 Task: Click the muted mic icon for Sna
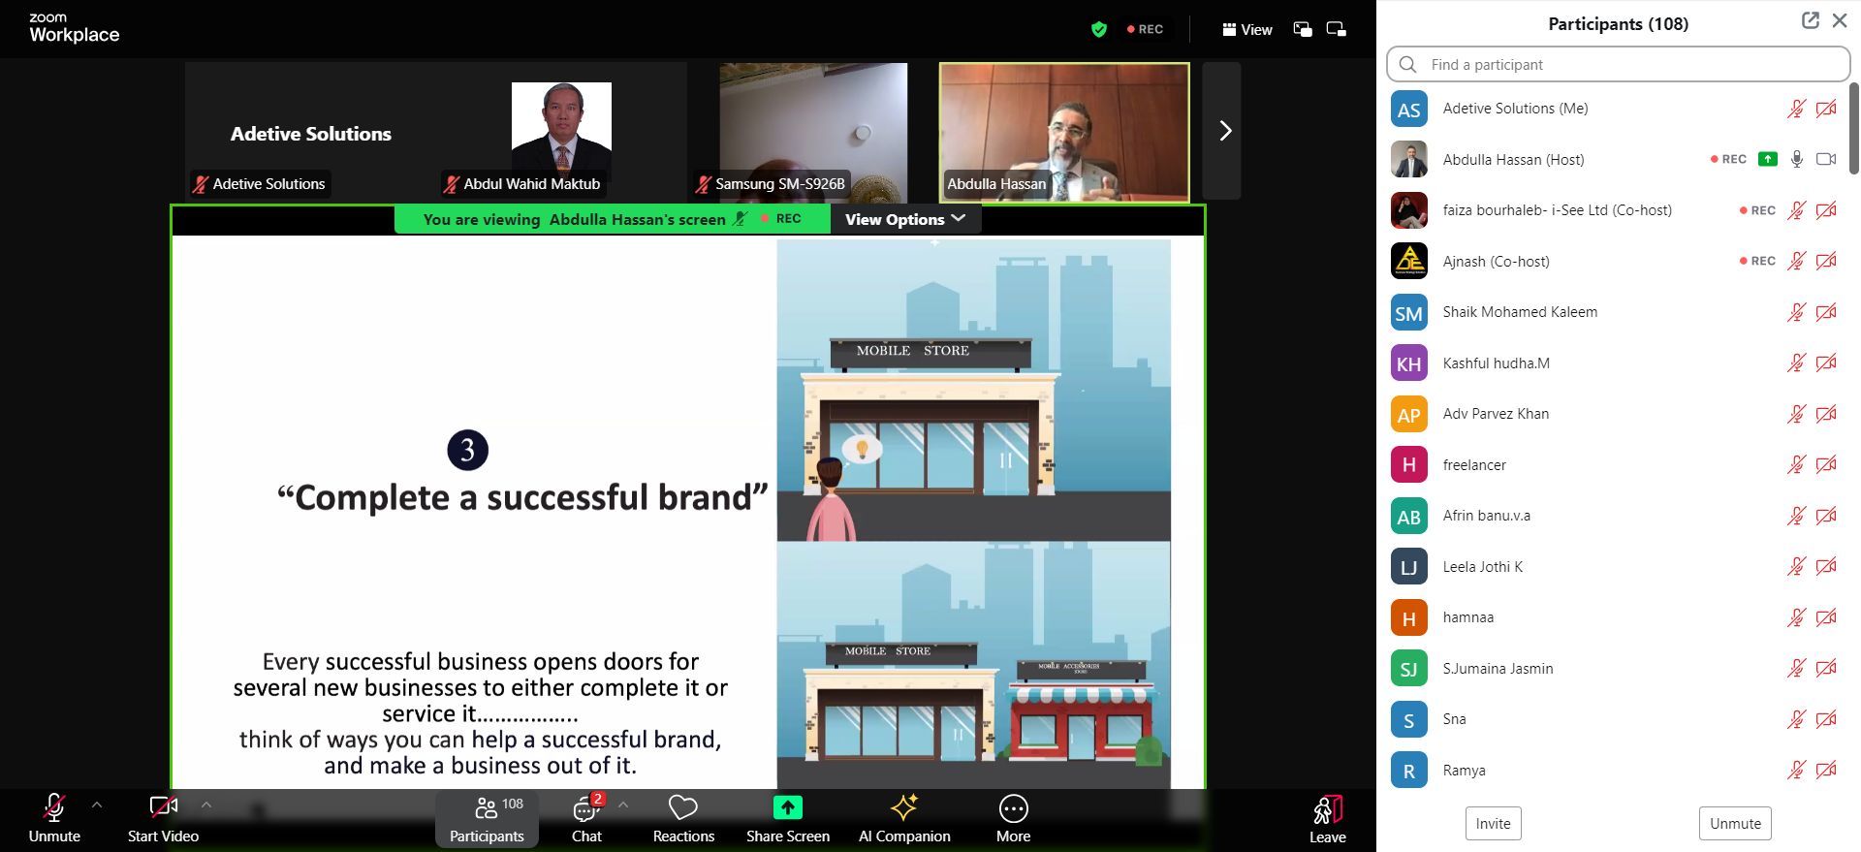tap(1796, 719)
